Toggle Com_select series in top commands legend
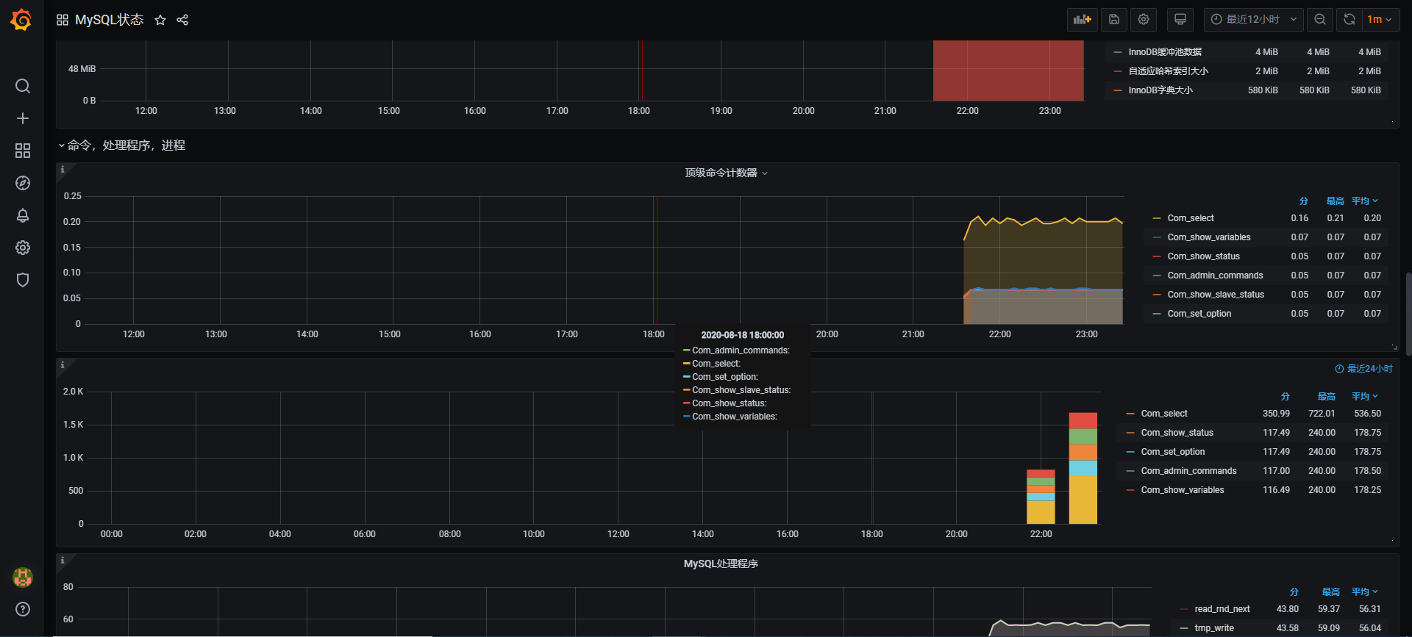This screenshot has width=1412, height=637. click(x=1191, y=218)
